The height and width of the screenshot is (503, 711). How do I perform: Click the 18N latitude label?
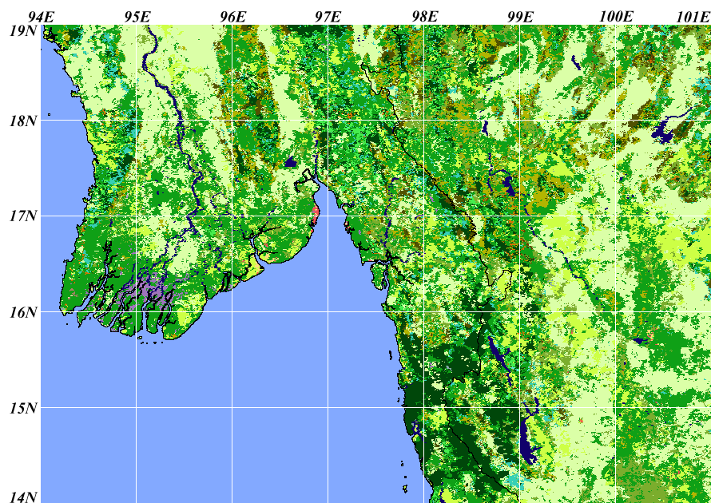click(22, 121)
